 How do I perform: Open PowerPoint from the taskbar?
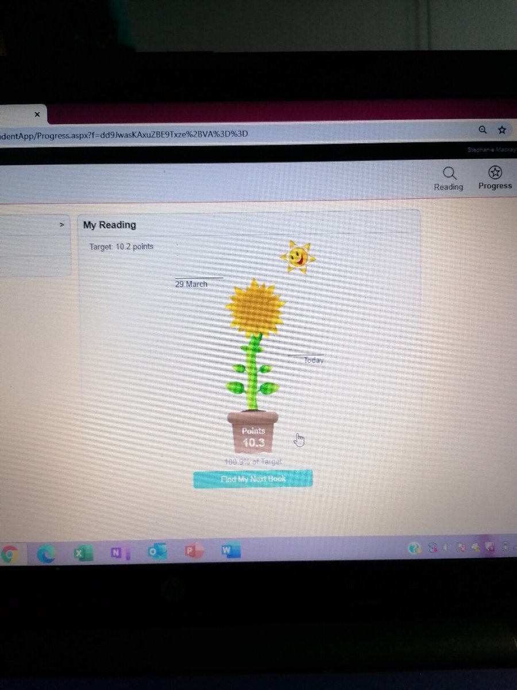(194, 551)
